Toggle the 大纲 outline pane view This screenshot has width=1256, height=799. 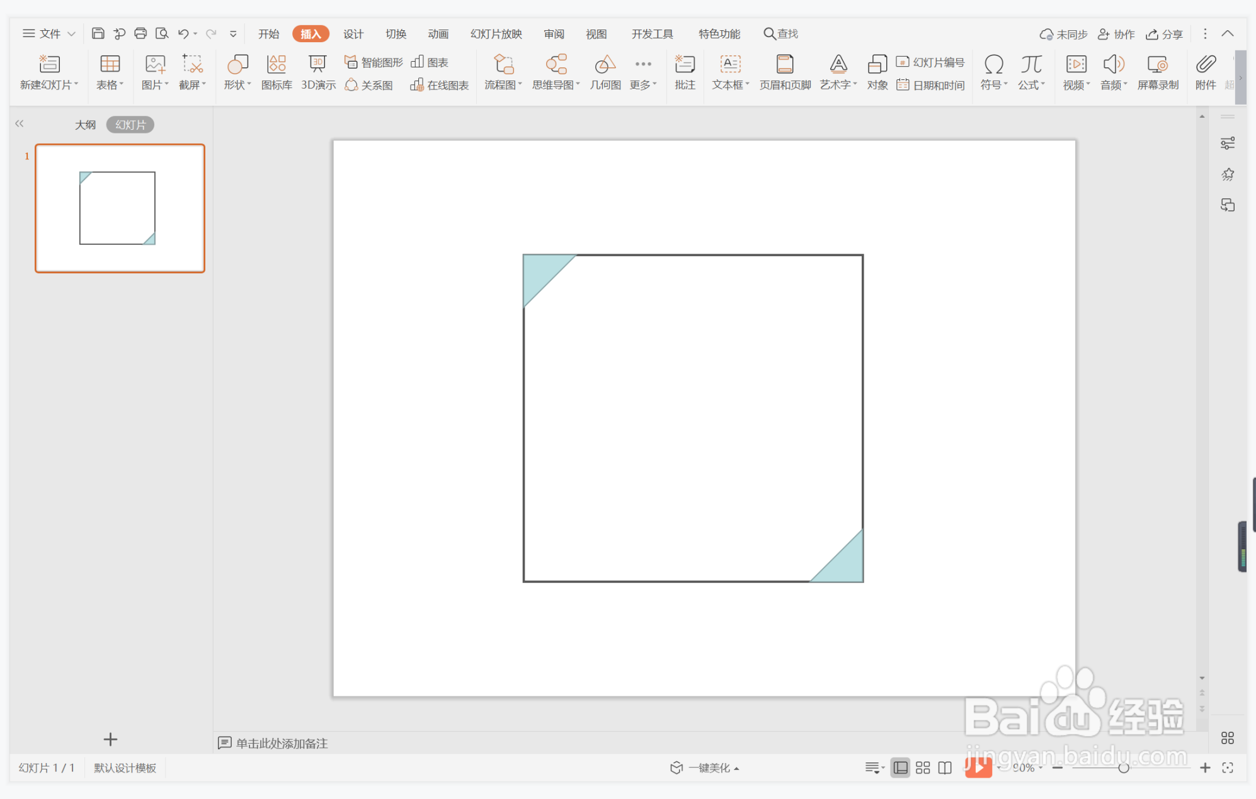coord(85,125)
